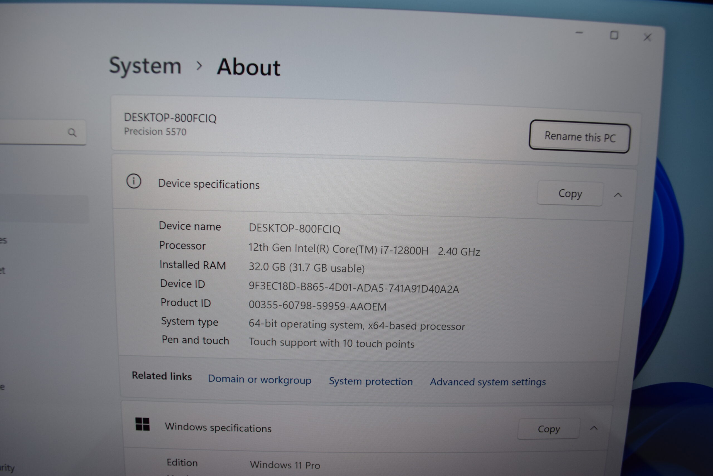
Task: Click the Installed RAM value 32.0 GB
Action: click(x=306, y=267)
